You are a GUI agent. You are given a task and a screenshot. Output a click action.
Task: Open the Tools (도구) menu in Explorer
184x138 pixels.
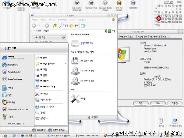(72, 20)
